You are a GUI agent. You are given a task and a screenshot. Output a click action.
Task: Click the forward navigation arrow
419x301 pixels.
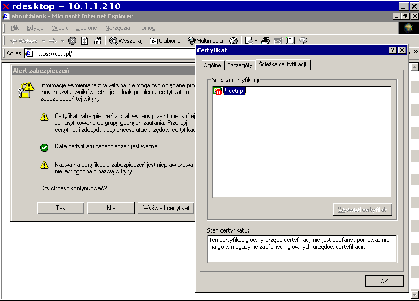(53, 41)
